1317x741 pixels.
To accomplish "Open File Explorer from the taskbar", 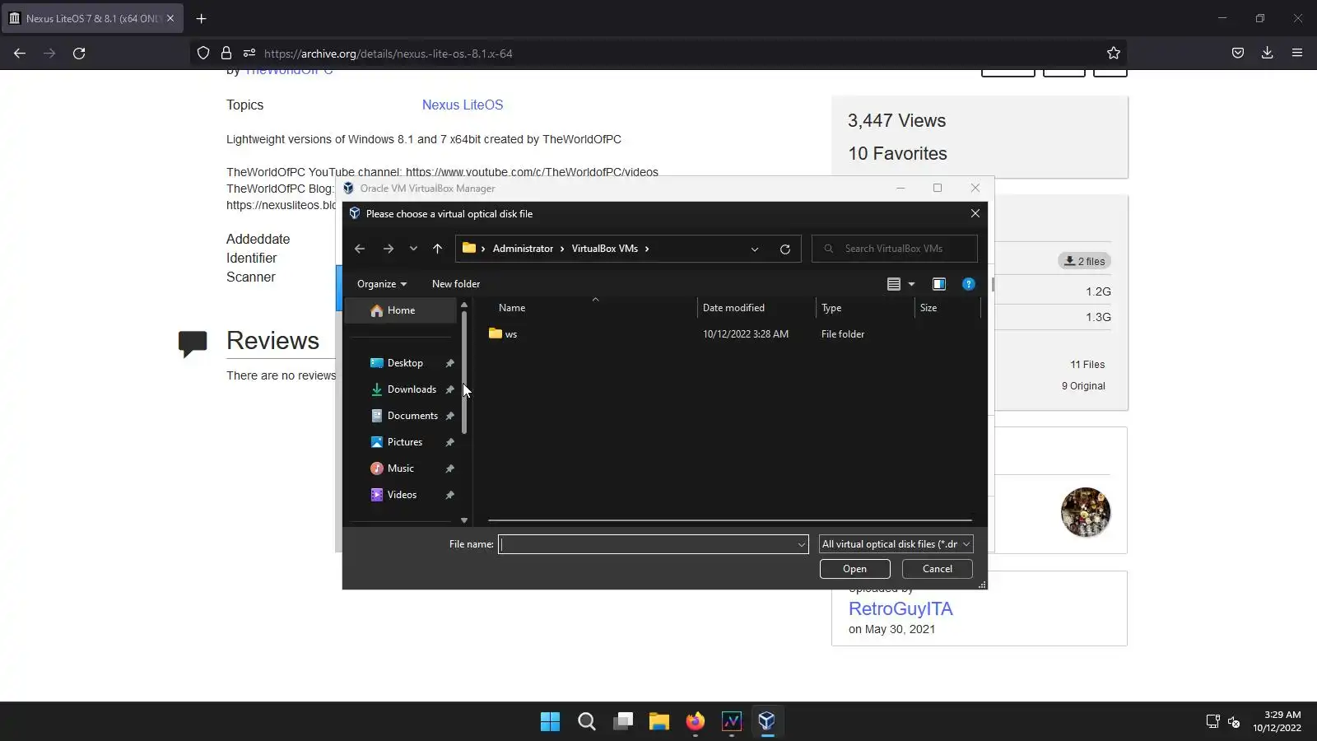I will [659, 722].
